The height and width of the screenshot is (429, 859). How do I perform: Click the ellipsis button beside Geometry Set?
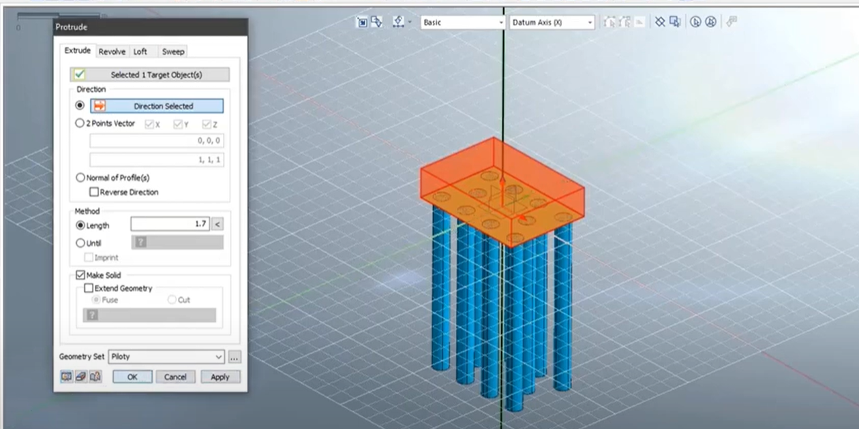pos(234,357)
